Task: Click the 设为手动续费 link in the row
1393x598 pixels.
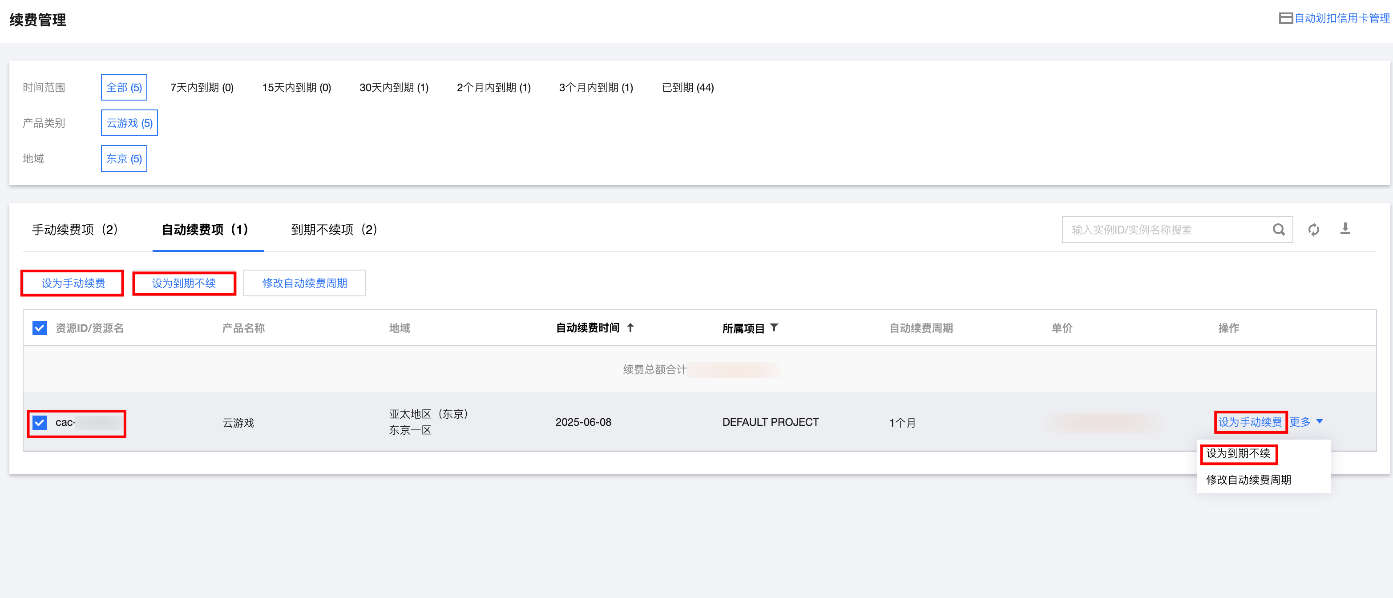Action: [x=1250, y=422]
